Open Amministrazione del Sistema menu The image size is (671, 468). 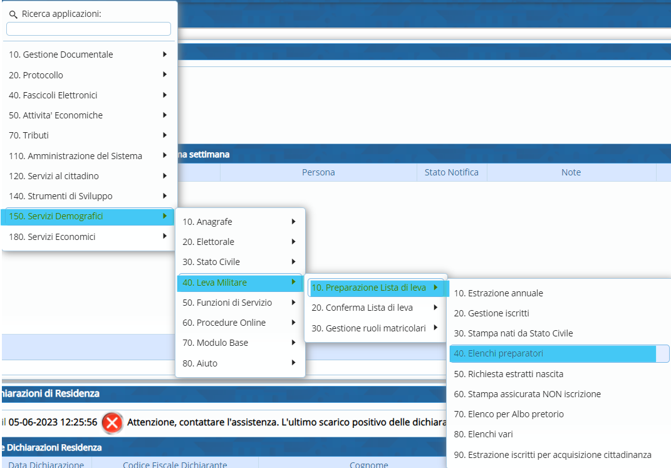[x=76, y=155]
